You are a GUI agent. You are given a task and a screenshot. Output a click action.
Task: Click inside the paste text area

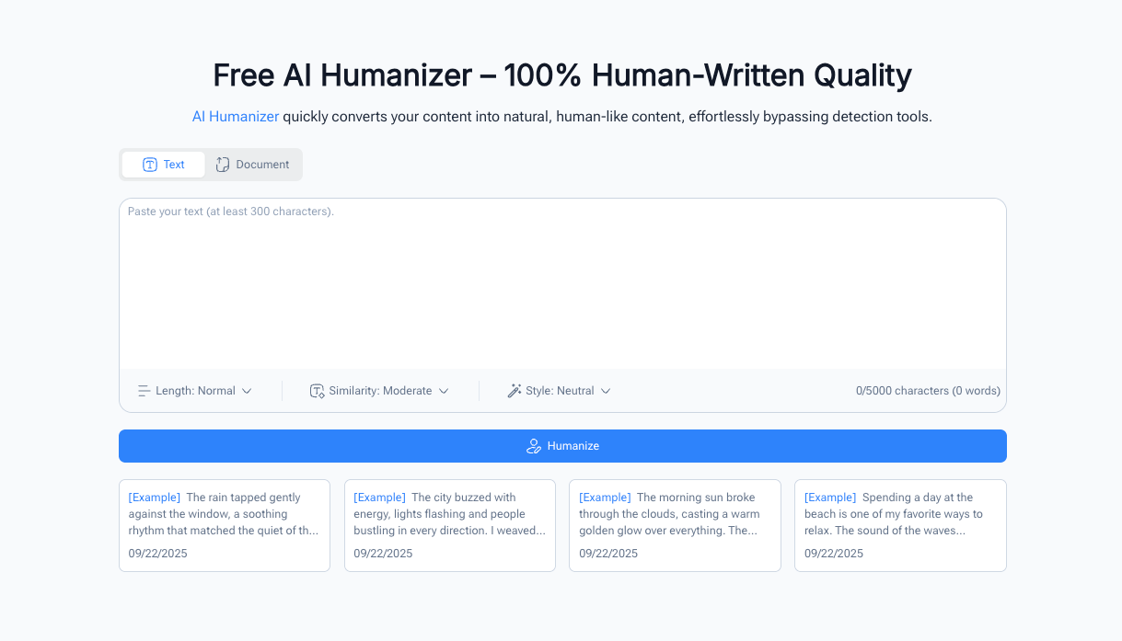point(561,285)
